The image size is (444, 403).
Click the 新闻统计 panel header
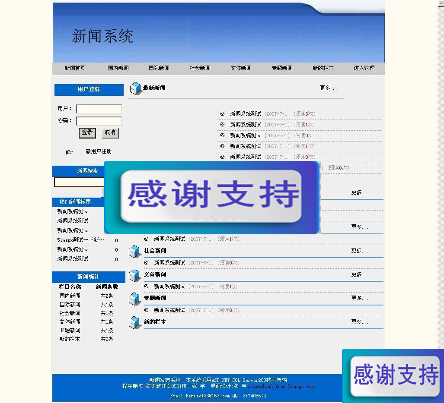coord(88,277)
